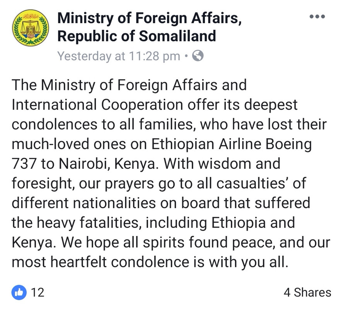
Task: Click the condolences to all families line
Action: point(169,124)
